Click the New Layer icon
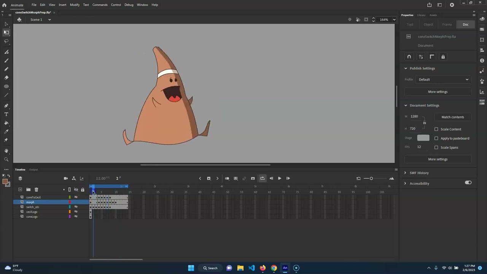This screenshot has height=274, width=487. pyautogui.click(x=20, y=189)
